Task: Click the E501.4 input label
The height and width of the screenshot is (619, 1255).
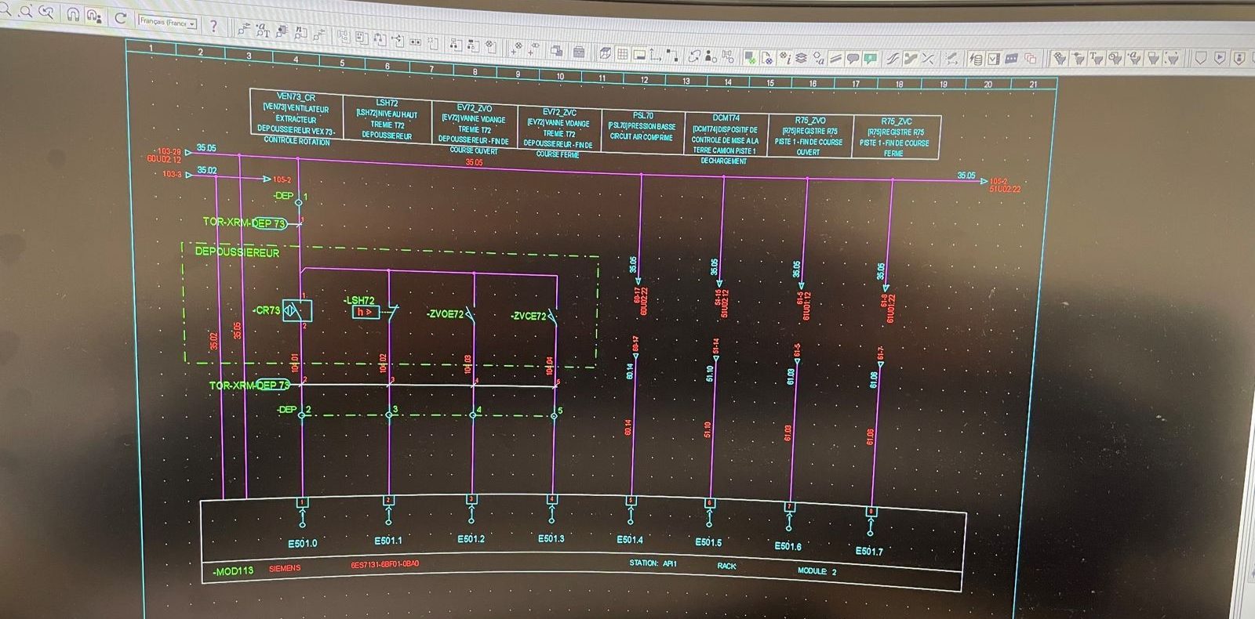Action: pos(630,539)
